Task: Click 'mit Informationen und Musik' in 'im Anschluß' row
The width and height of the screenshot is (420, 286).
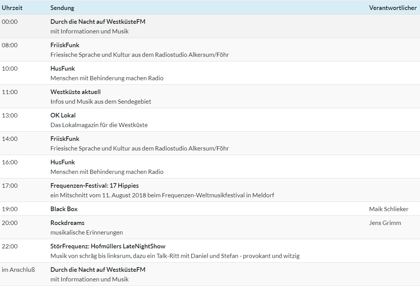Action: tap(89, 279)
